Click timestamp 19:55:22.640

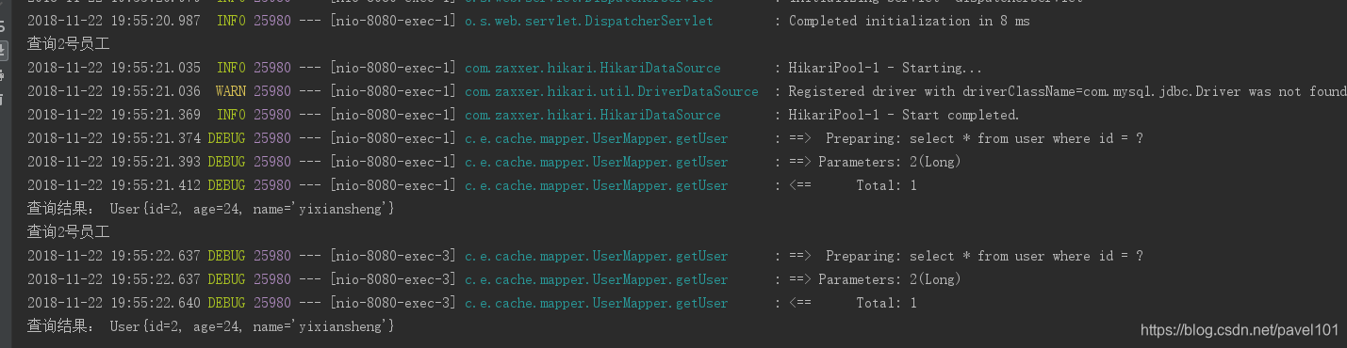(156, 303)
